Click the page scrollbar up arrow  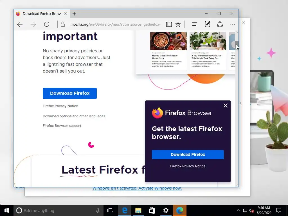point(237,32)
